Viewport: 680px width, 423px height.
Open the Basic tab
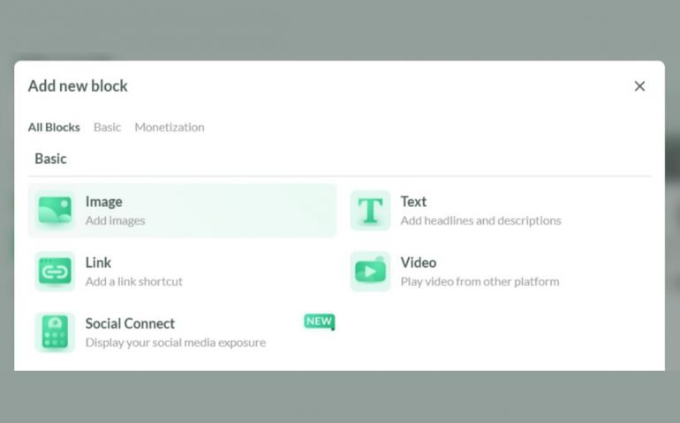(x=107, y=127)
